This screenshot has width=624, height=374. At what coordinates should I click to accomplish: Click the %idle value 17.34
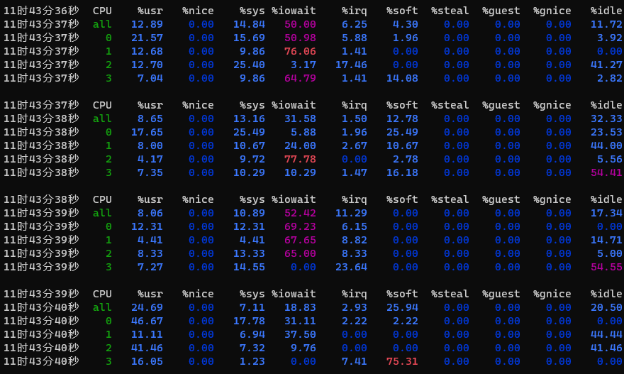point(606,213)
